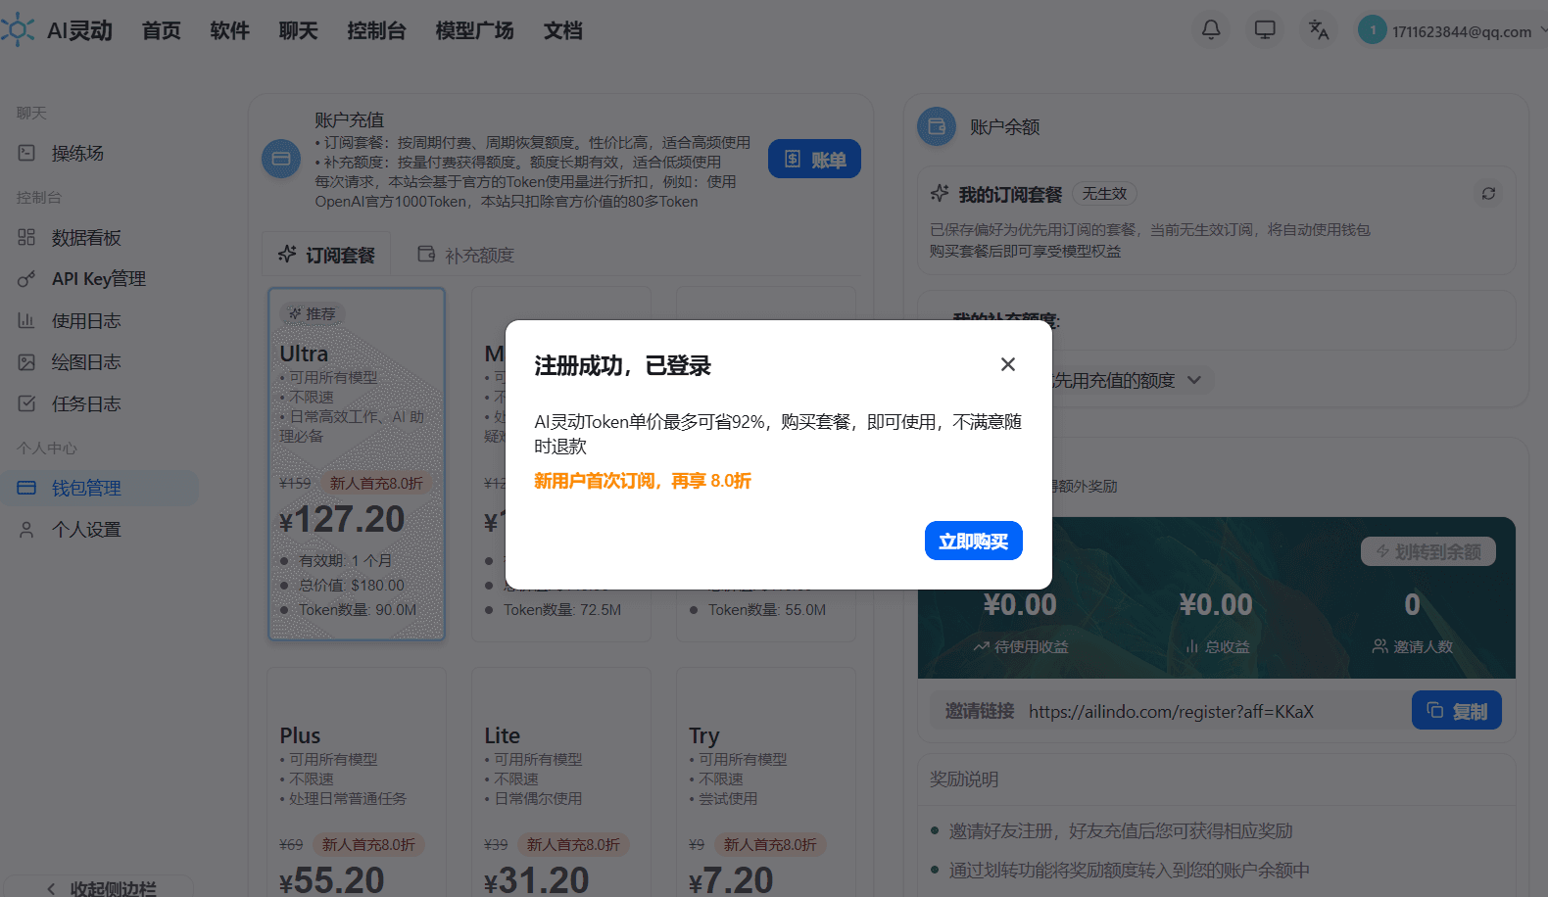Refresh my subscription plan status icon
Viewport: 1548px width, 897px height.
(1488, 193)
